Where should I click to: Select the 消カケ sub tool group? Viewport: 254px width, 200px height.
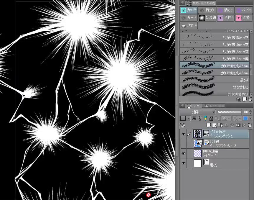click(225, 10)
